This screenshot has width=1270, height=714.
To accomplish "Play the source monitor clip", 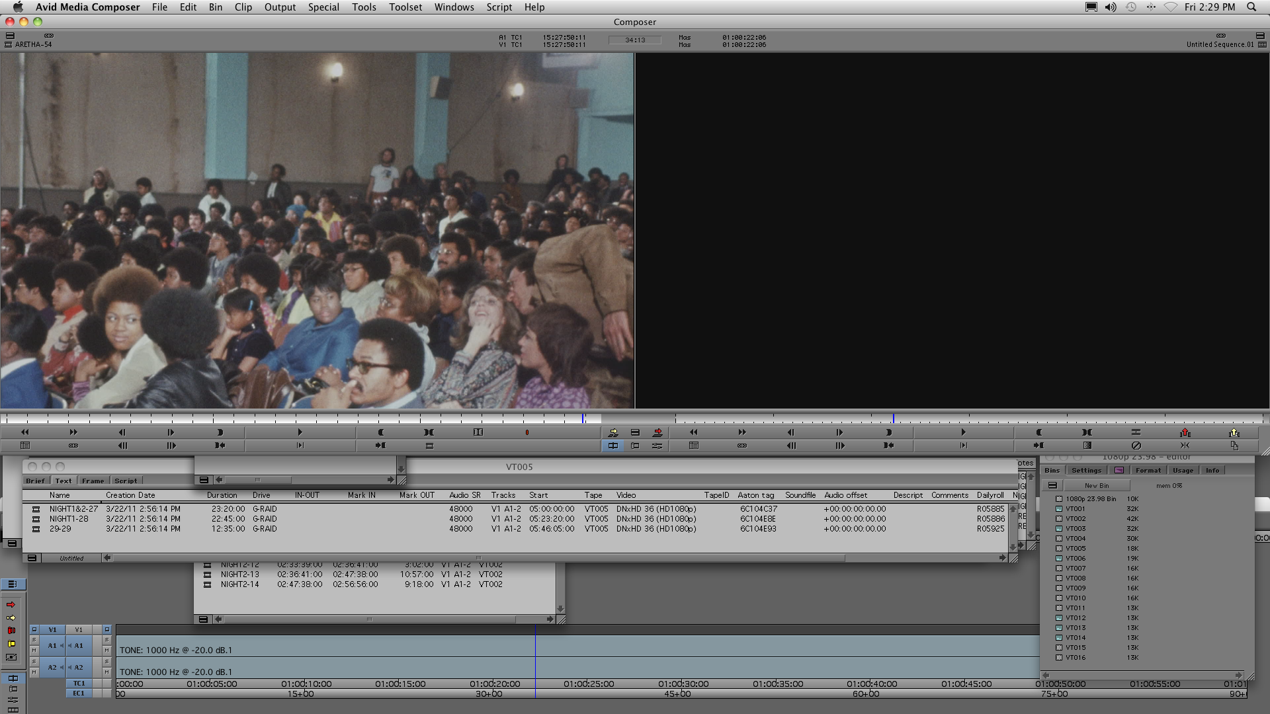I will [300, 432].
